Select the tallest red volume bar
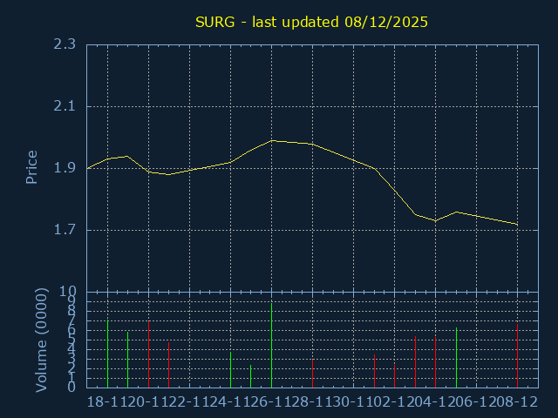Image resolution: width=558 pixels, height=418 pixels. 148,354
